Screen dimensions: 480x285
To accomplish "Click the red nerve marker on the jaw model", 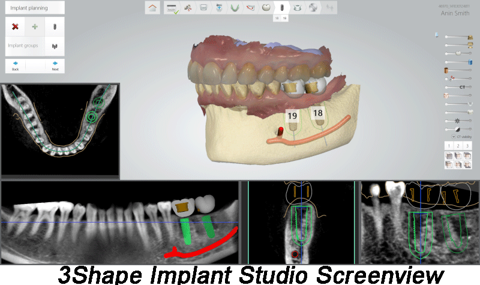I will (x=280, y=131).
